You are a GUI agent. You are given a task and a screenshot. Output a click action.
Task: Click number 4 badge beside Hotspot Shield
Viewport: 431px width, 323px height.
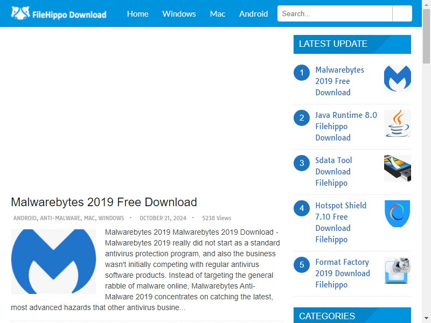[302, 208]
